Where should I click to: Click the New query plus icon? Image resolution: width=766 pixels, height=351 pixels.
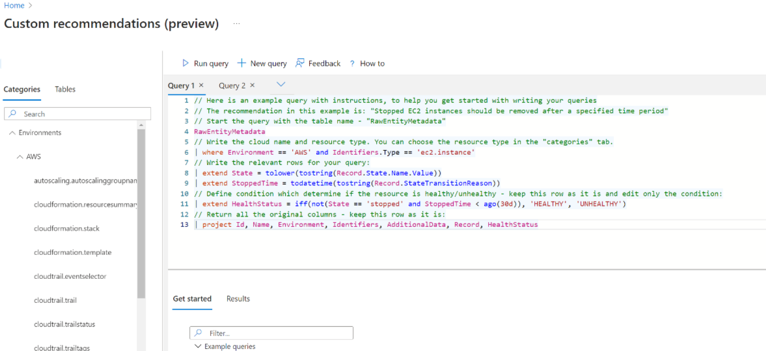pos(241,63)
